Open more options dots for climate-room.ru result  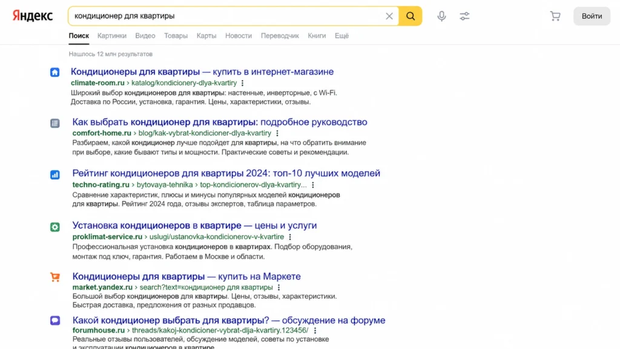pos(242,83)
